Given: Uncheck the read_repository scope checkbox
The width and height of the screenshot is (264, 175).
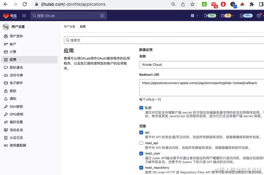Looking at the screenshot, I should [141, 168].
